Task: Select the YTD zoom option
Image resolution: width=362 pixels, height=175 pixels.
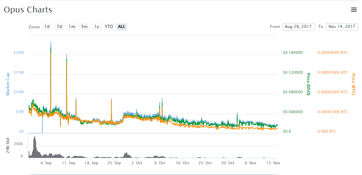Action: [109, 27]
